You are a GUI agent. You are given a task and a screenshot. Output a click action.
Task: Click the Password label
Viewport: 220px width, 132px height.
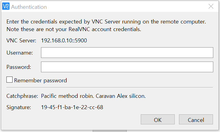[x=19, y=67]
